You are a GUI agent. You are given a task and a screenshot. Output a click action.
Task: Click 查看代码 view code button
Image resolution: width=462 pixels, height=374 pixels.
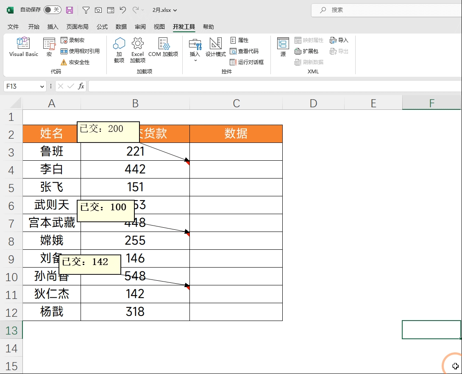(244, 51)
